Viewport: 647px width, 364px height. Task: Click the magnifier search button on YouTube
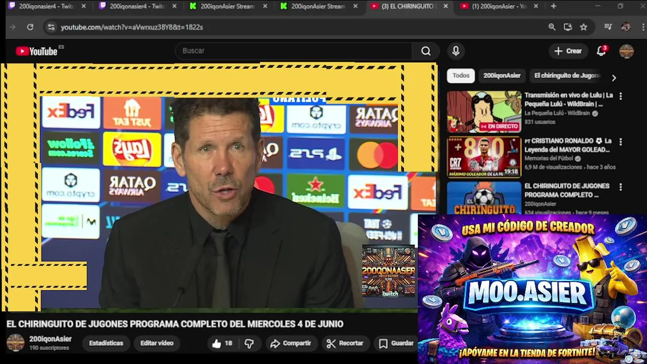pos(426,51)
